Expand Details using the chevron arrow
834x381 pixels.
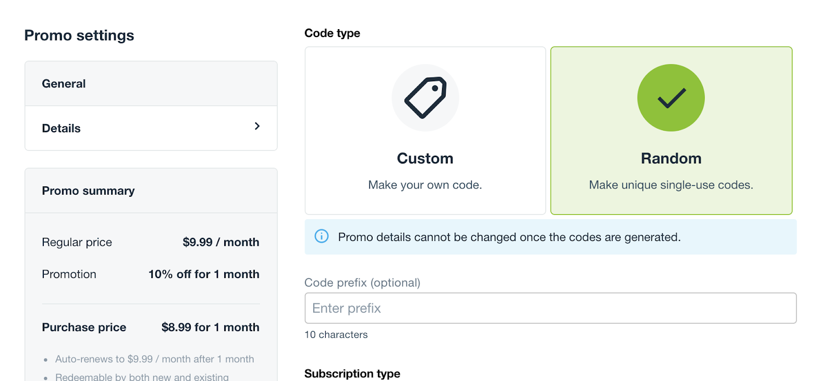(257, 126)
